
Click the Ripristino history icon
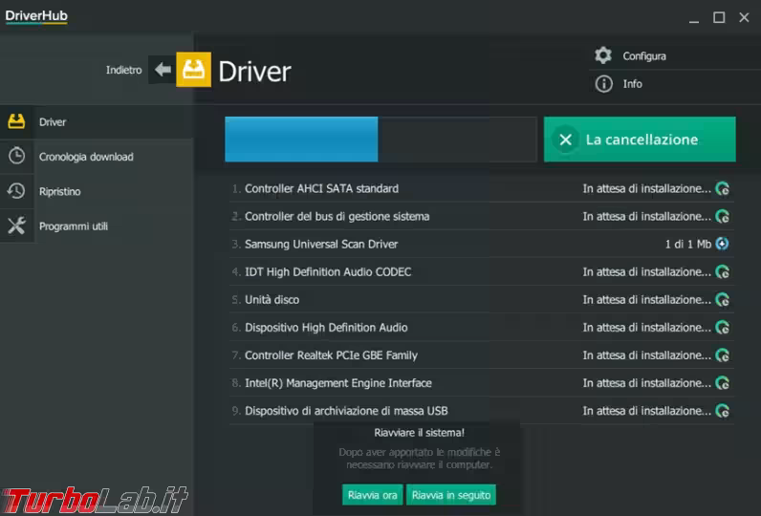click(x=16, y=191)
